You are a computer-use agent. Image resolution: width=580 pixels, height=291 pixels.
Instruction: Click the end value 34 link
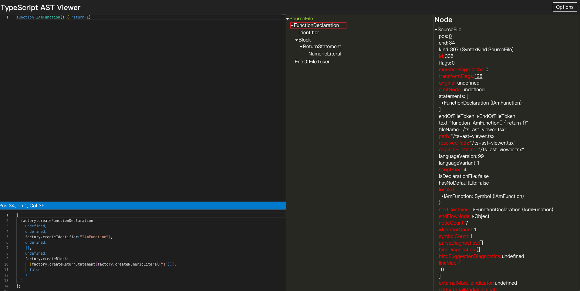pyautogui.click(x=452, y=43)
